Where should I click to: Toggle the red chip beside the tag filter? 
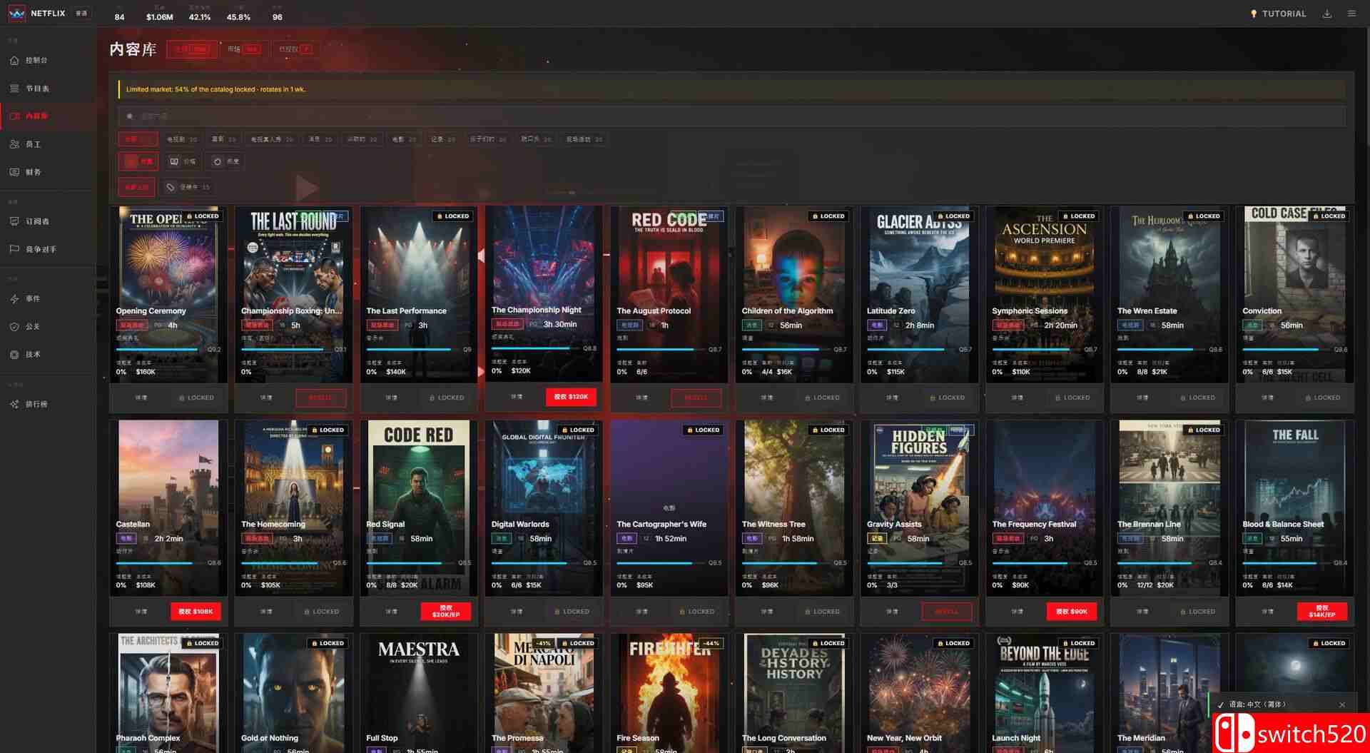point(136,188)
